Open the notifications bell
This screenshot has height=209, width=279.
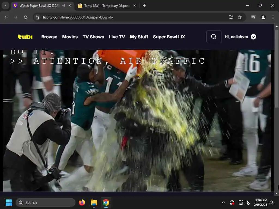pyautogui.click(x=272, y=202)
